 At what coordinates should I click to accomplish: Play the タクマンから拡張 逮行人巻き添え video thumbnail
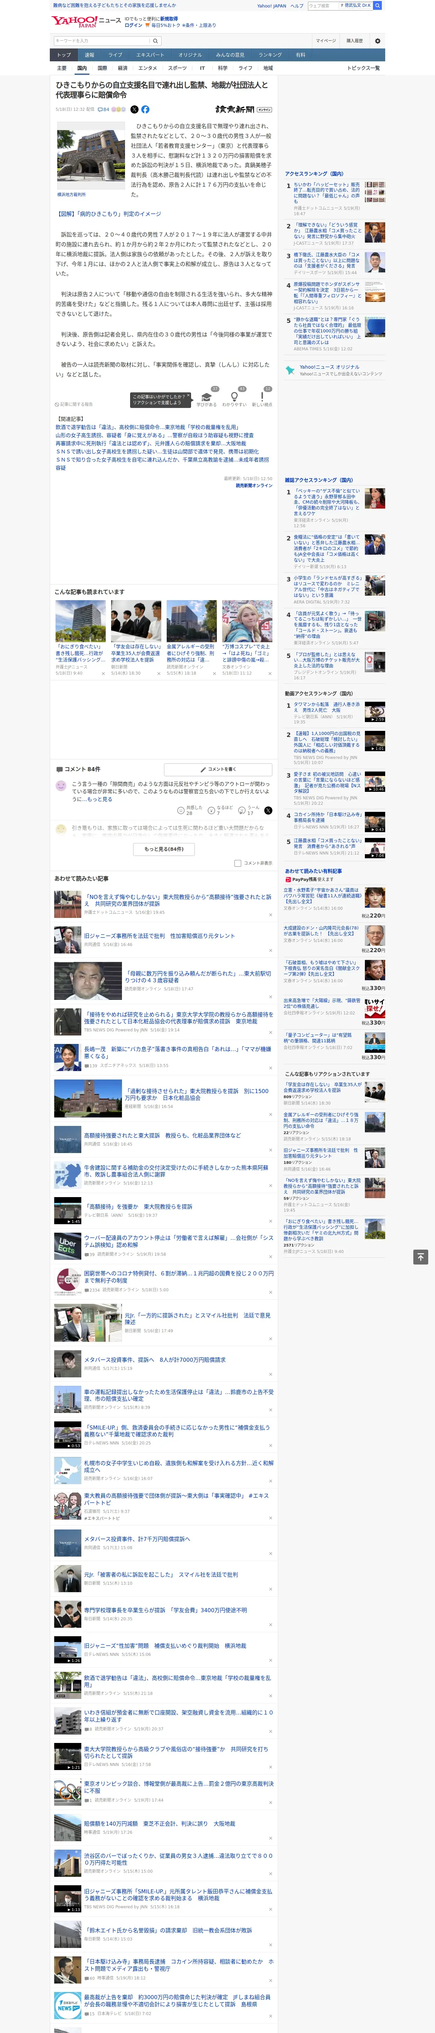click(x=375, y=713)
